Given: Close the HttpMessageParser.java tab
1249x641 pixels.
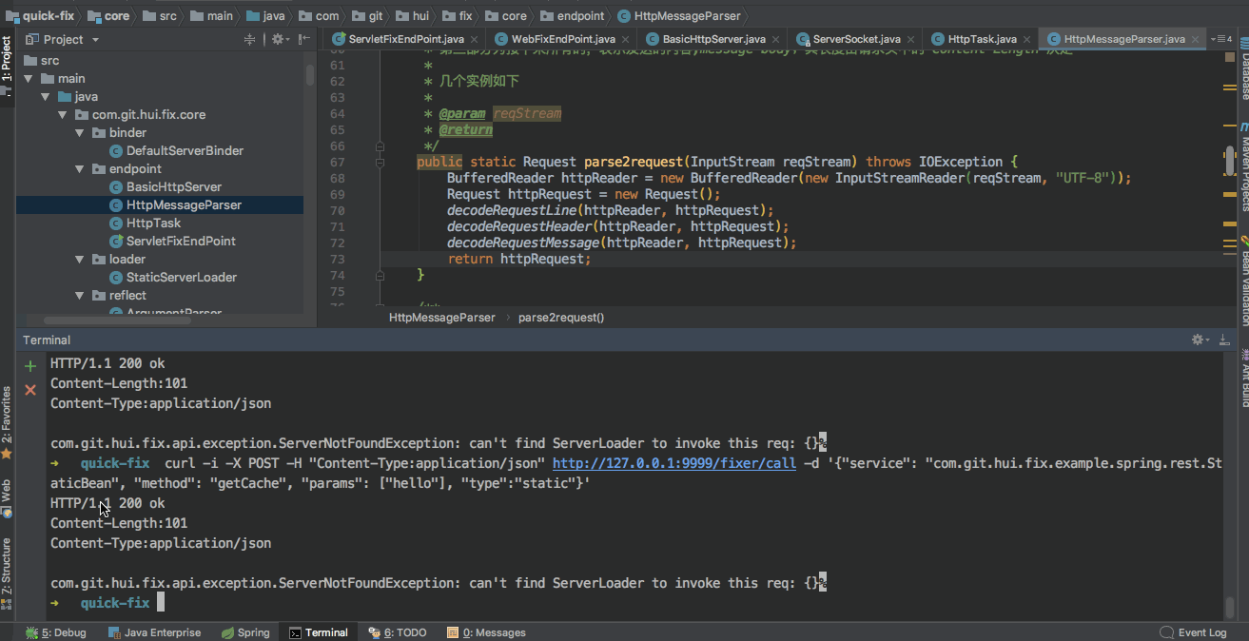Looking at the screenshot, I should [x=1198, y=39].
